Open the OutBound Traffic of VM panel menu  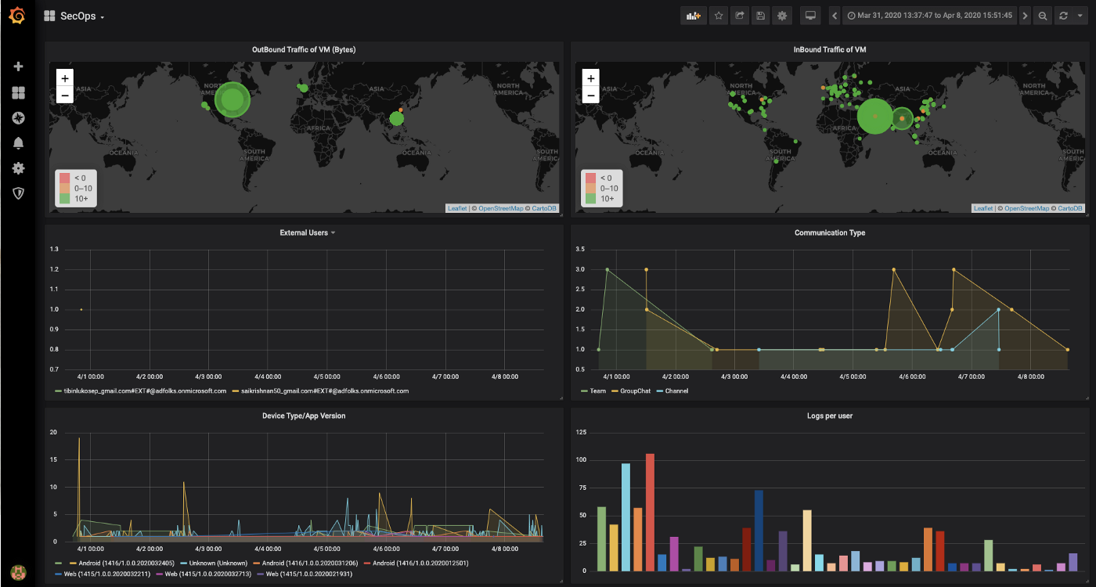[x=304, y=49]
